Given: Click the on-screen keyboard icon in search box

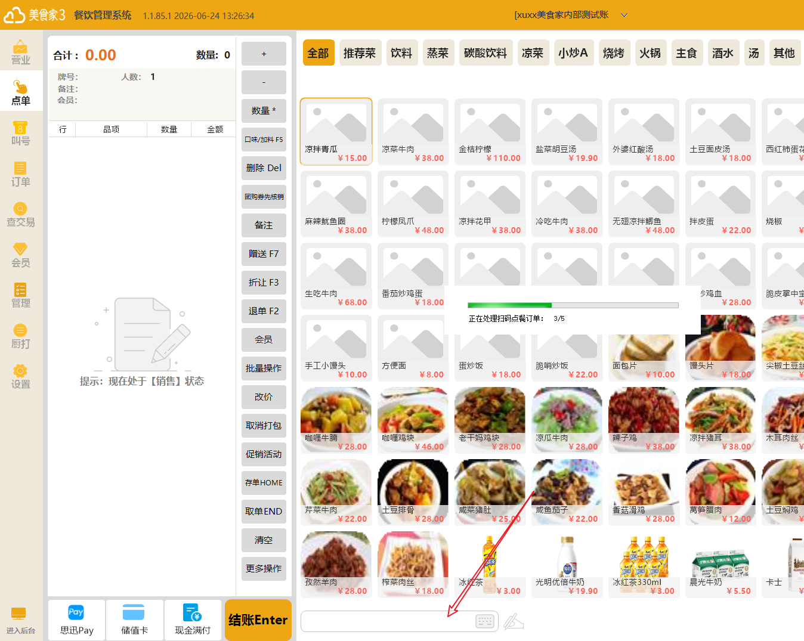Looking at the screenshot, I should tap(485, 621).
